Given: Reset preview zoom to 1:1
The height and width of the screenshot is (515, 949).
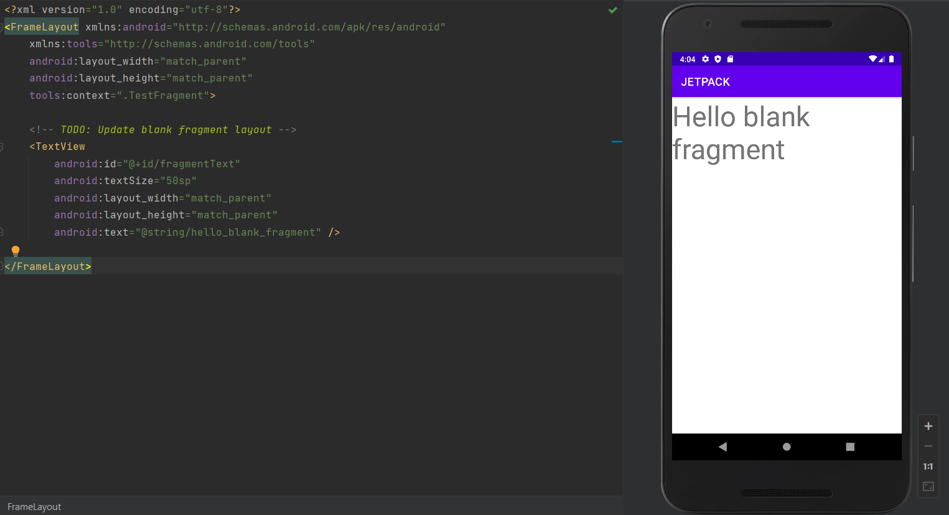Looking at the screenshot, I should pyautogui.click(x=928, y=466).
